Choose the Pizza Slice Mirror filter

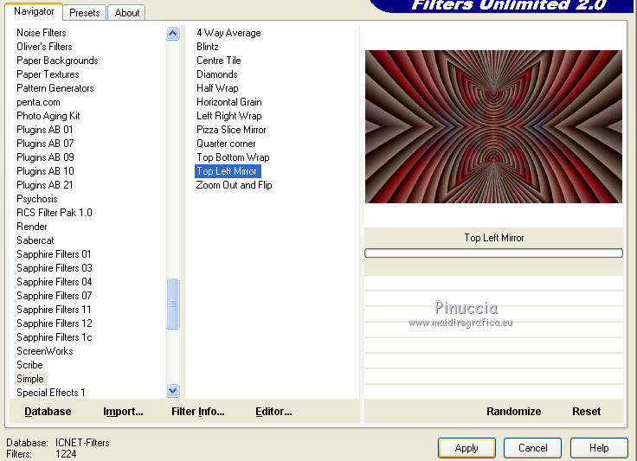[231, 130]
